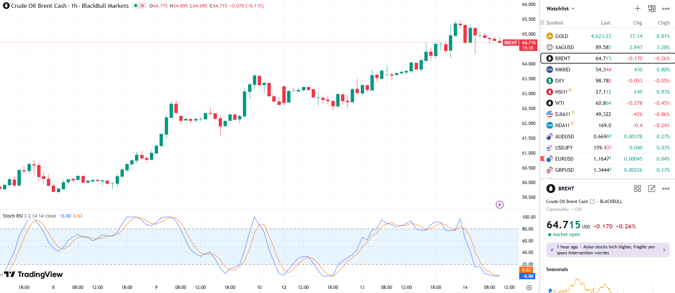Click the Stoch RSI indicator legend label
Viewport: 675px width, 293px height.
pyautogui.click(x=13, y=216)
